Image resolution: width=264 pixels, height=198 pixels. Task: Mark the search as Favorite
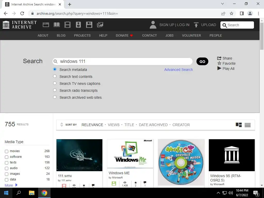click(x=226, y=63)
